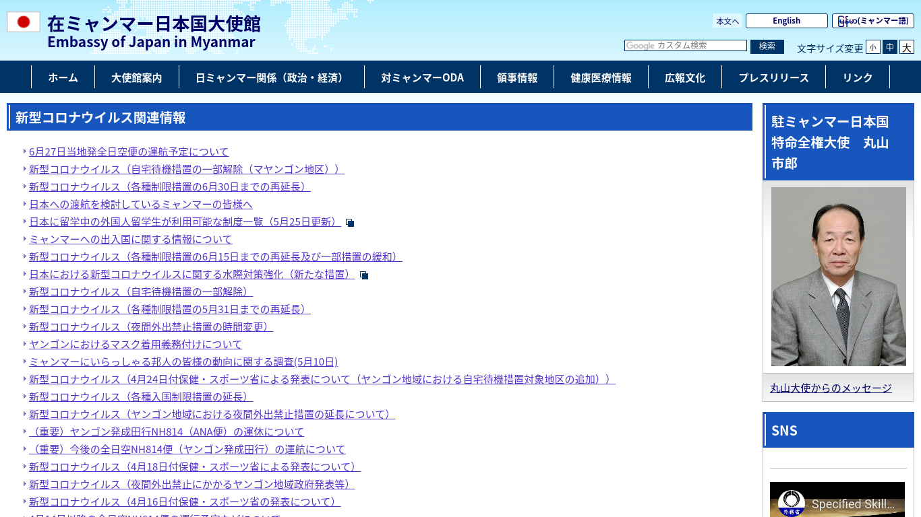Open external-link icon next to 水際対策強化 link
The height and width of the screenshot is (517, 921).
click(364, 275)
